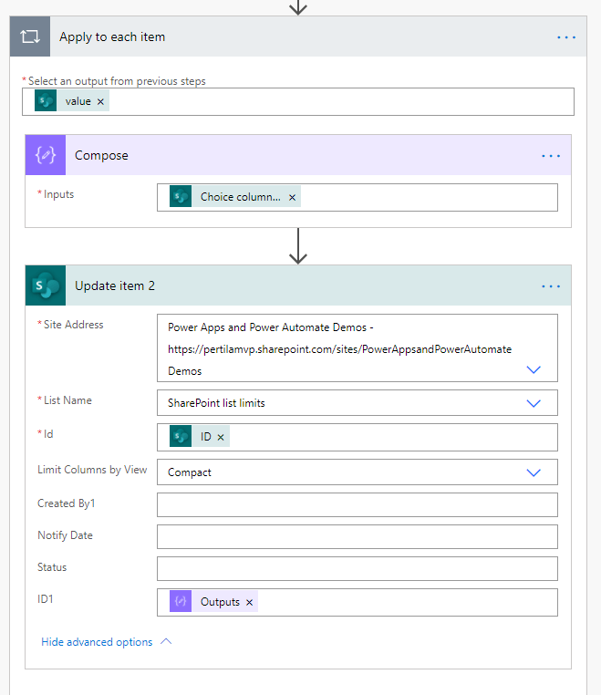The image size is (601, 695).
Task: Click the Compose action icon
Action: (x=46, y=155)
